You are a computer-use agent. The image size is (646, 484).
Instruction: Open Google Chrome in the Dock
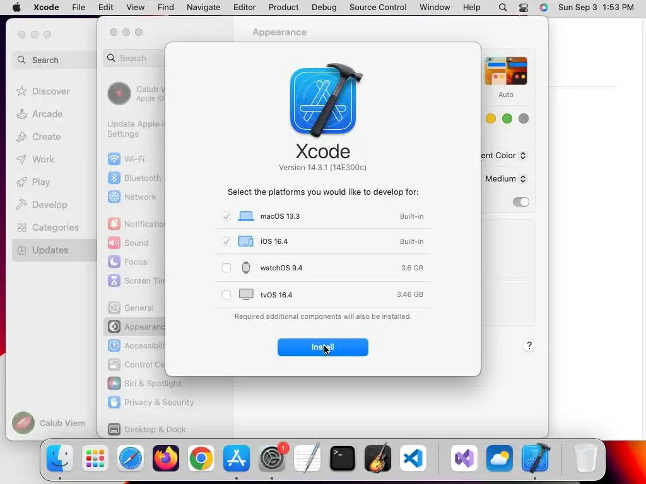coord(201,458)
